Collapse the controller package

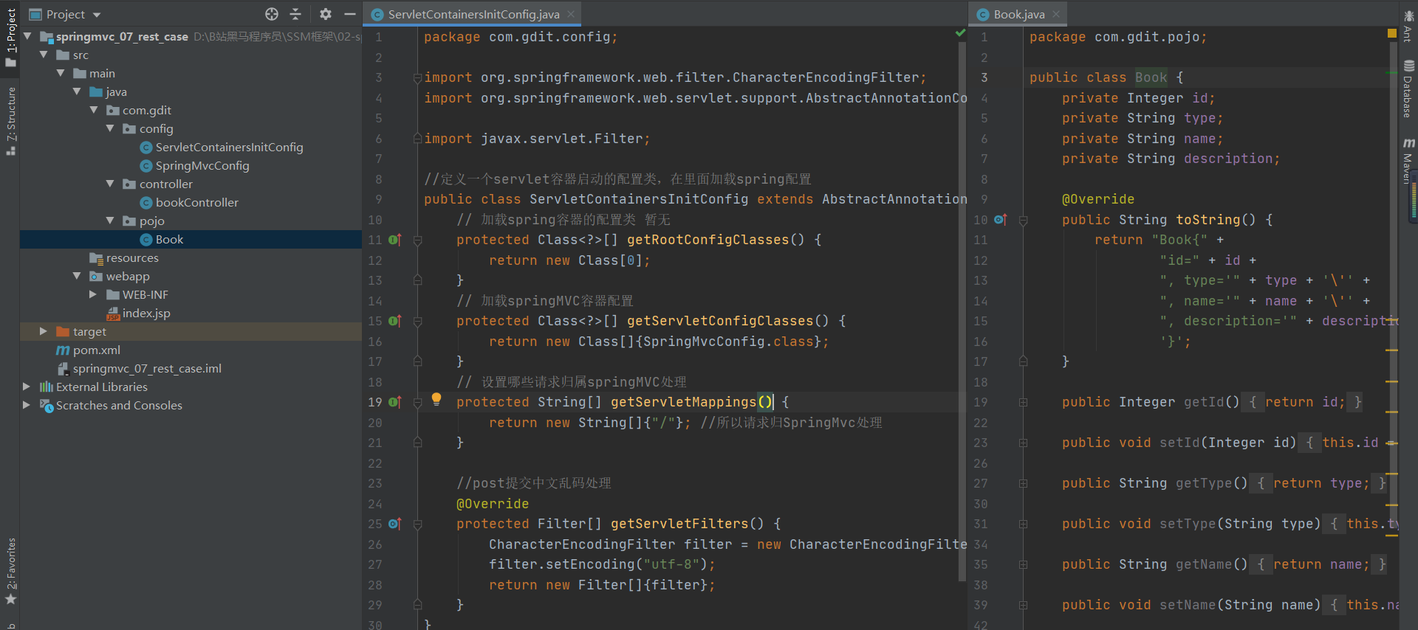(110, 184)
